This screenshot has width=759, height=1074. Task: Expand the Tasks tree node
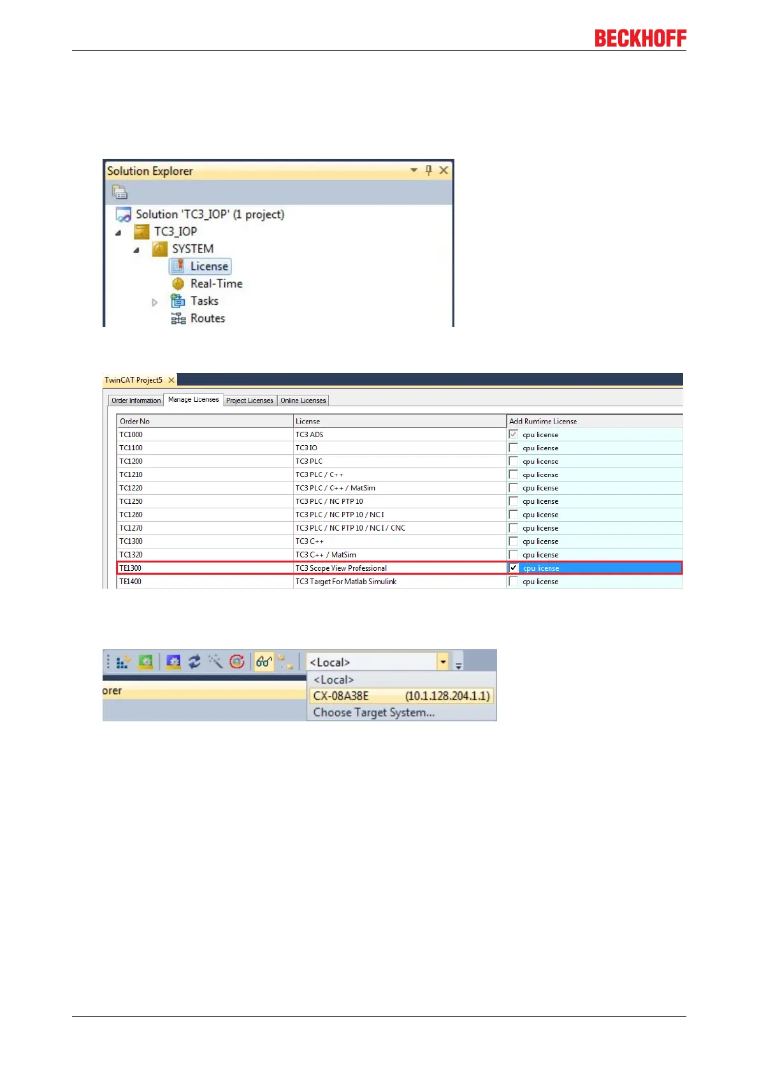[154, 302]
